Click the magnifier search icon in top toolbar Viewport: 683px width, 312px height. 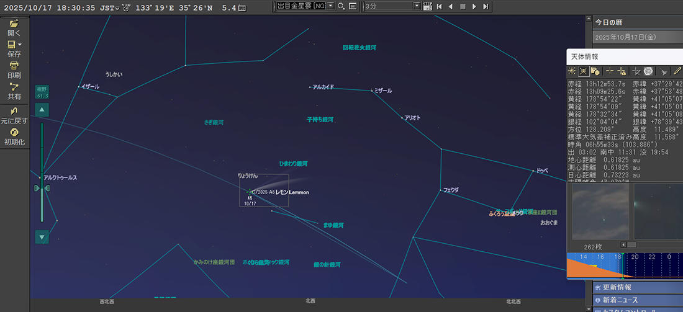pos(341,6)
